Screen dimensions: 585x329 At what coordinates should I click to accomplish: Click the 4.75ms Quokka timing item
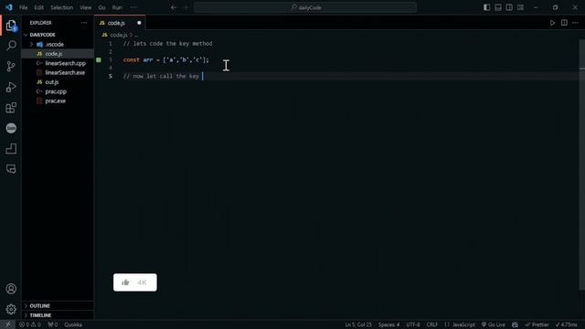coord(567,324)
